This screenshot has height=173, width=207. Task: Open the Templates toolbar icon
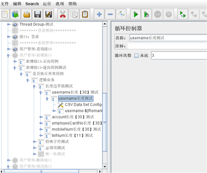16,14
